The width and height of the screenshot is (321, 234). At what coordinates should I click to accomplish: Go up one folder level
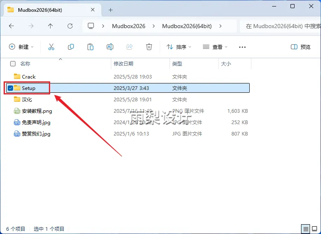click(51, 26)
